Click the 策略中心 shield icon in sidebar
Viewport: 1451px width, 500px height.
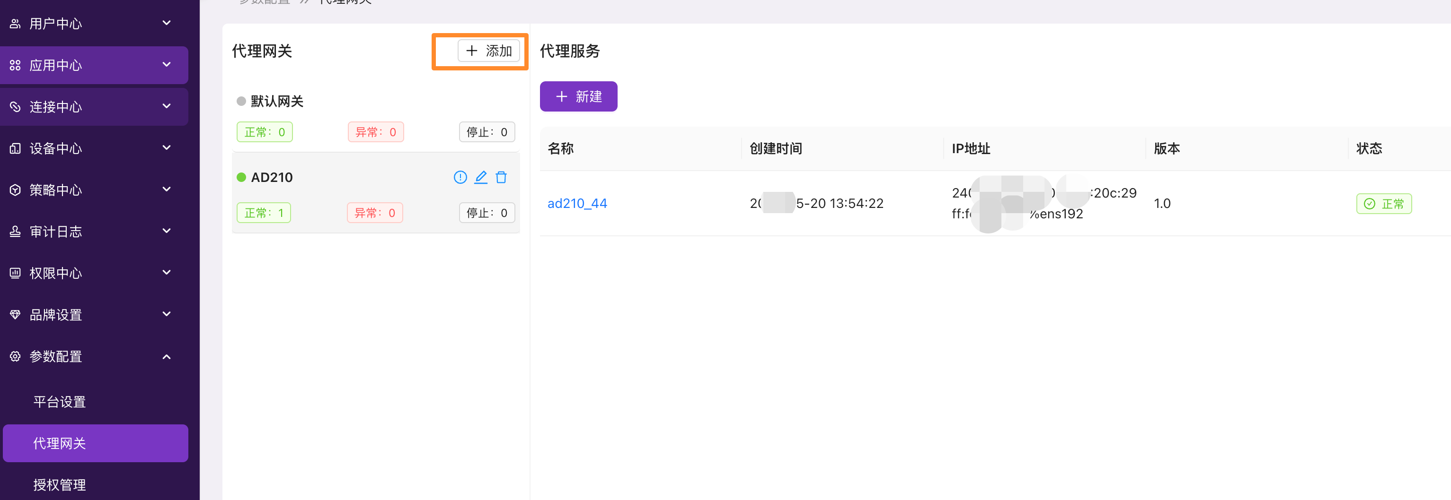pos(15,190)
